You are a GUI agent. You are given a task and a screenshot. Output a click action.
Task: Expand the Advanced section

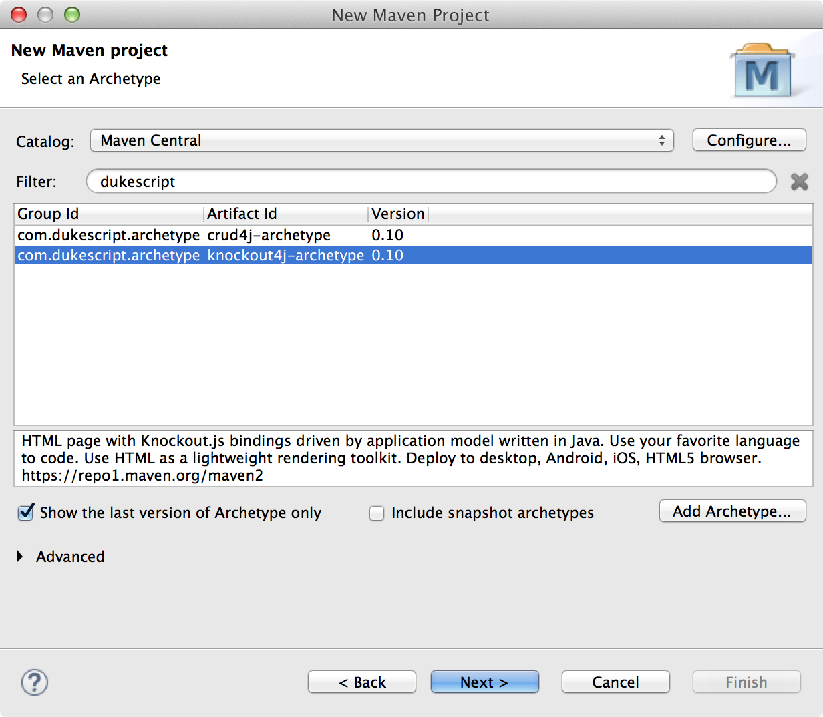[20, 557]
